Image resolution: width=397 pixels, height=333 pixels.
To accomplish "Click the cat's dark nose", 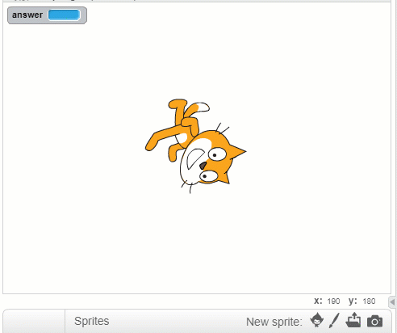I will (203, 166).
